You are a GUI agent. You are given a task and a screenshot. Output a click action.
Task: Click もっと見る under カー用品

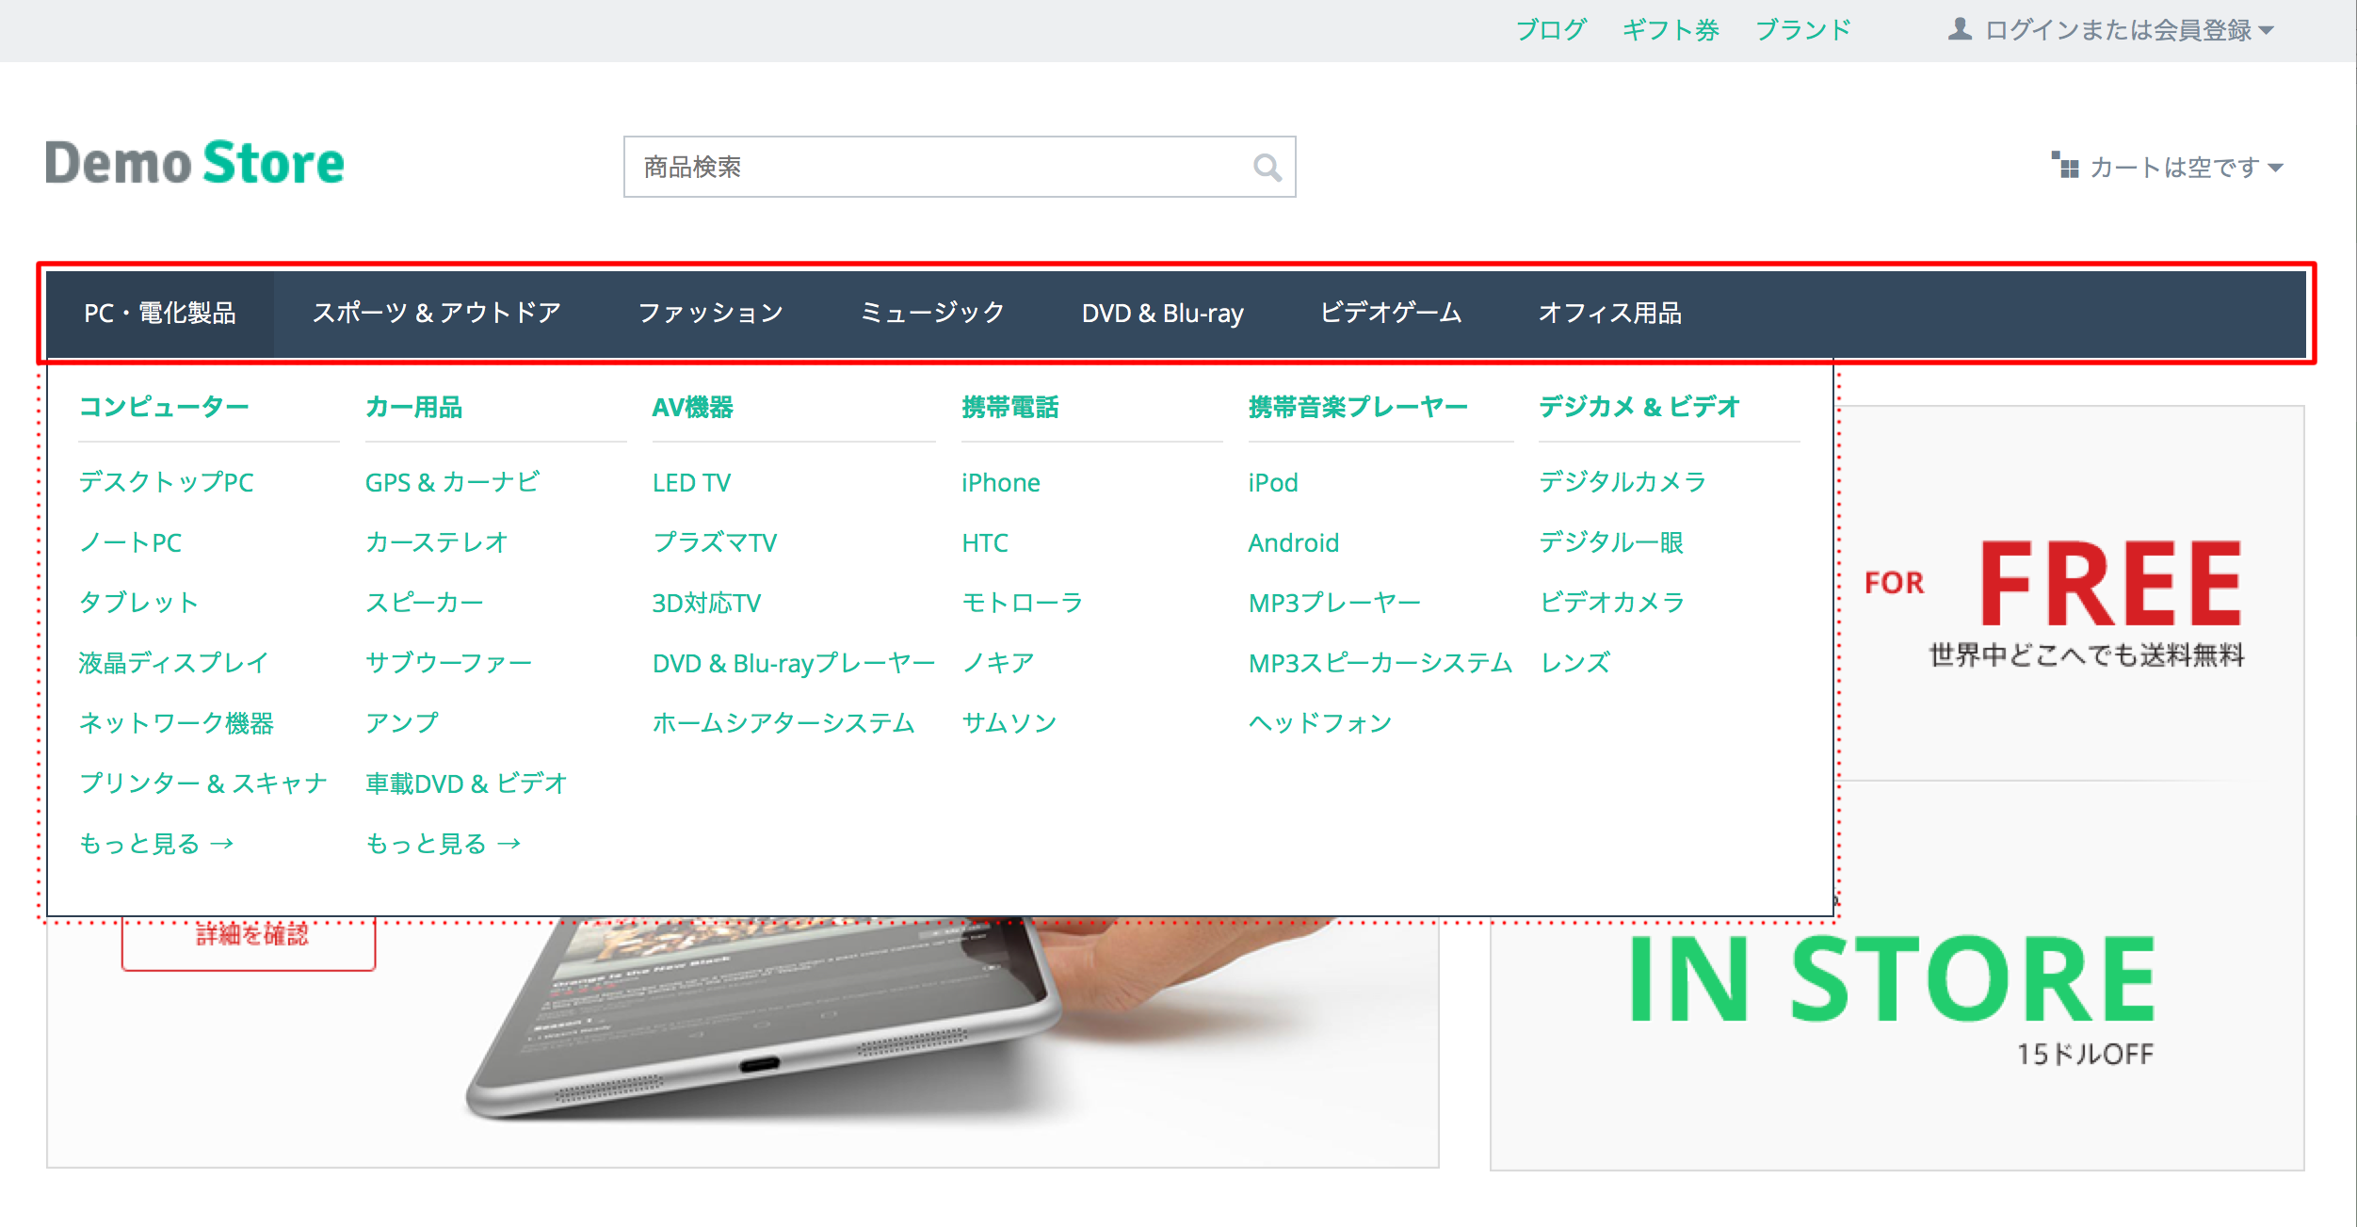pos(443,845)
